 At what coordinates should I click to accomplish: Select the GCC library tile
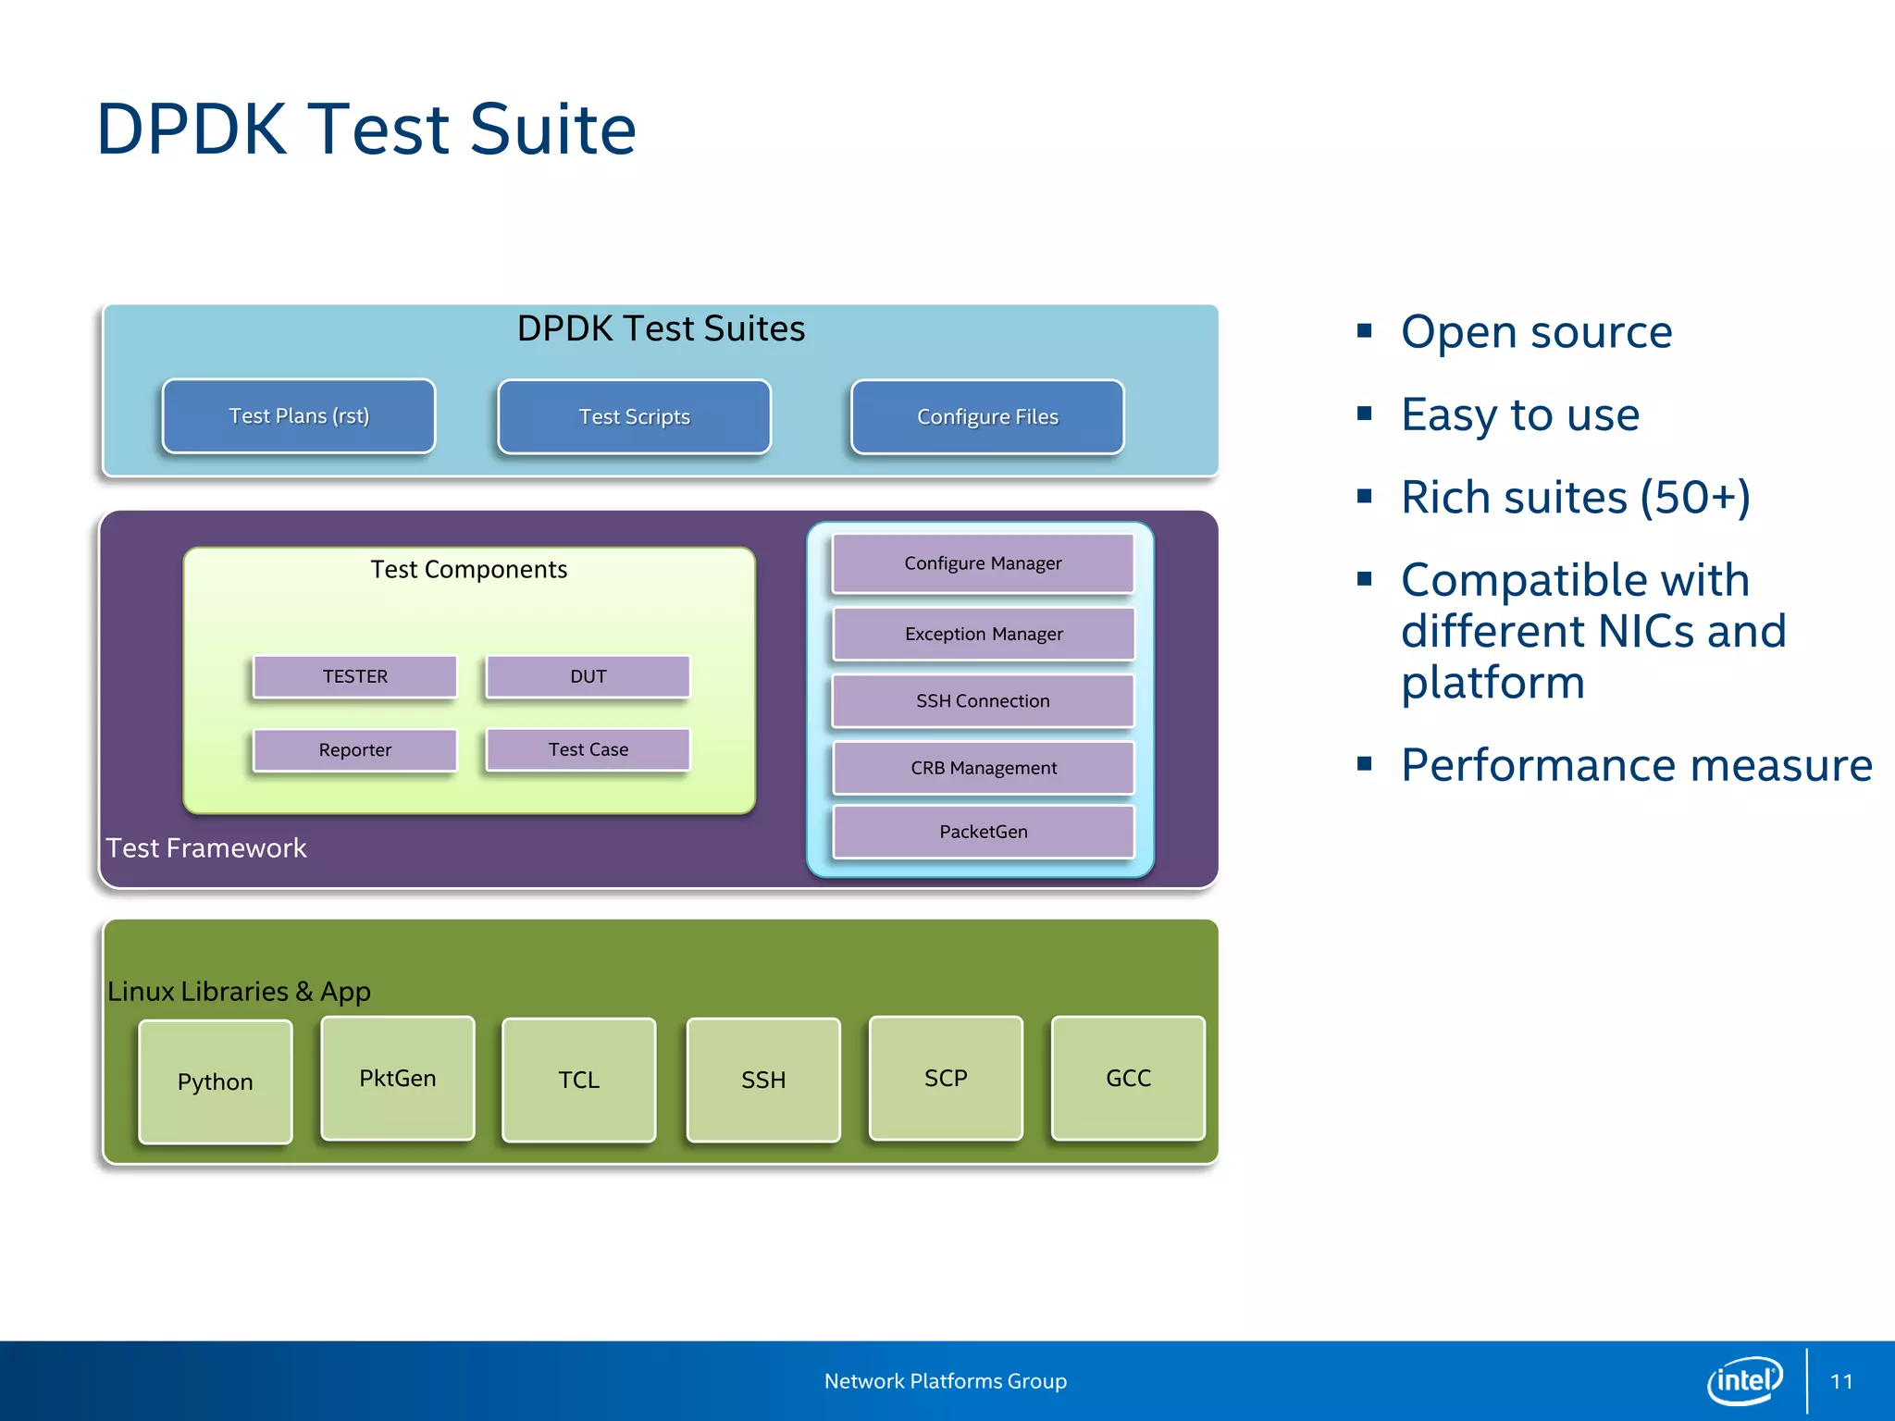(1128, 1079)
